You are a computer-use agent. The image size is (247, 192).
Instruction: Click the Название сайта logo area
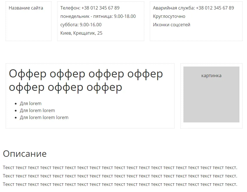tap(26, 8)
